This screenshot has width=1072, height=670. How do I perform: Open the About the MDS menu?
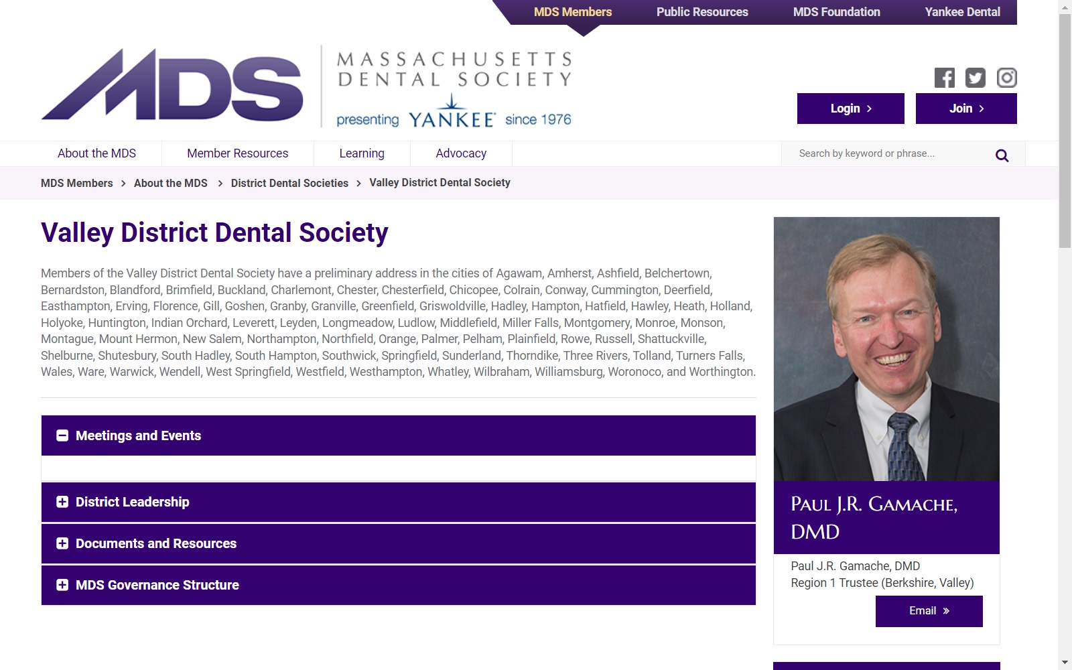[x=96, y=153]
